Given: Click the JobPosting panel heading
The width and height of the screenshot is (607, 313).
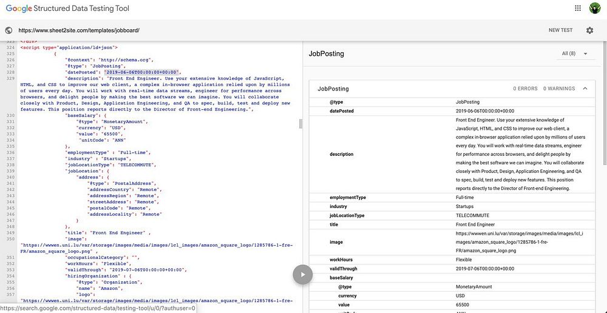Looking at the screenshot, I should point(327,54).
